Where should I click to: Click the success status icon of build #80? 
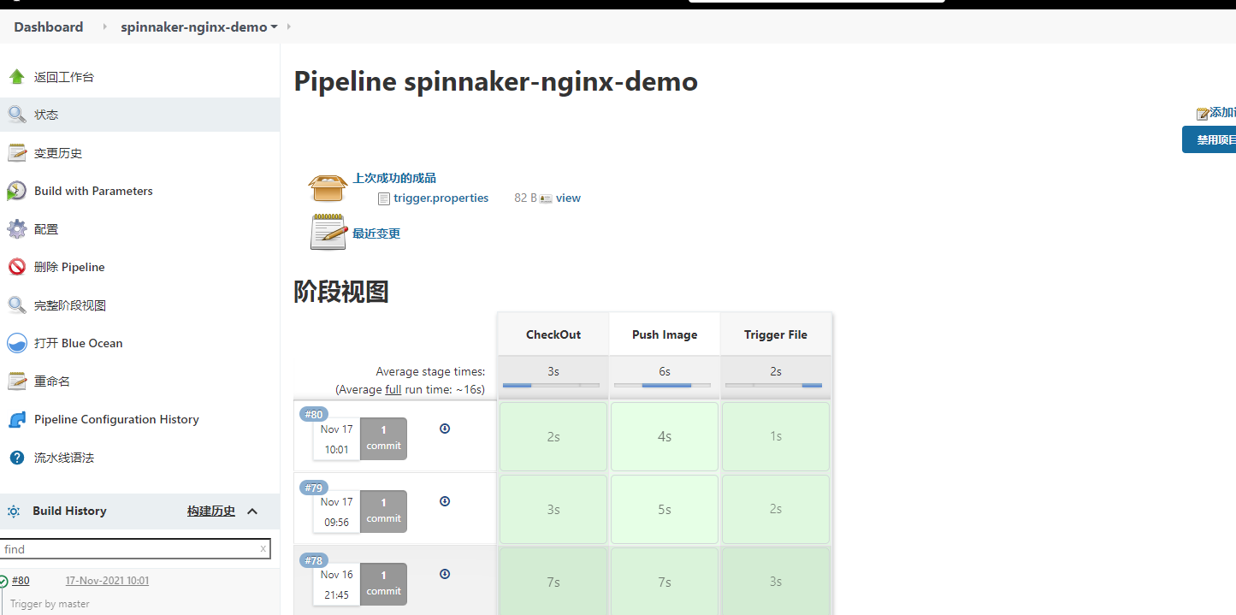[x=3, y=581]
